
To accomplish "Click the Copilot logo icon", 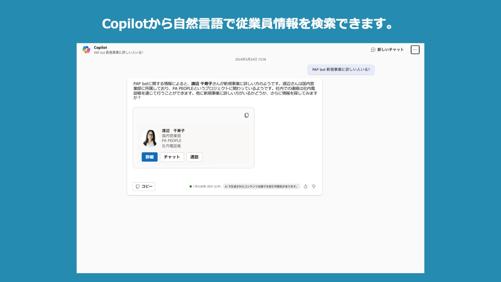I will tap(87, 50).
